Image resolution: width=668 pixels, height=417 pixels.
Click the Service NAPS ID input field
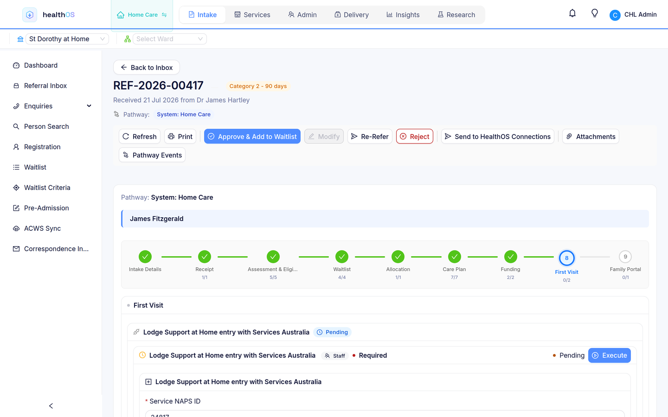[385, 414]
